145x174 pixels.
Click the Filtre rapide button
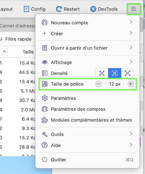pyautogui.click(x=16, y=39)
